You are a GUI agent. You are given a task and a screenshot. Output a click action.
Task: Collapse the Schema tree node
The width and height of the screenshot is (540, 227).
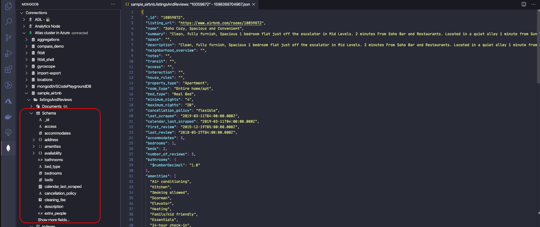[31, 113]
